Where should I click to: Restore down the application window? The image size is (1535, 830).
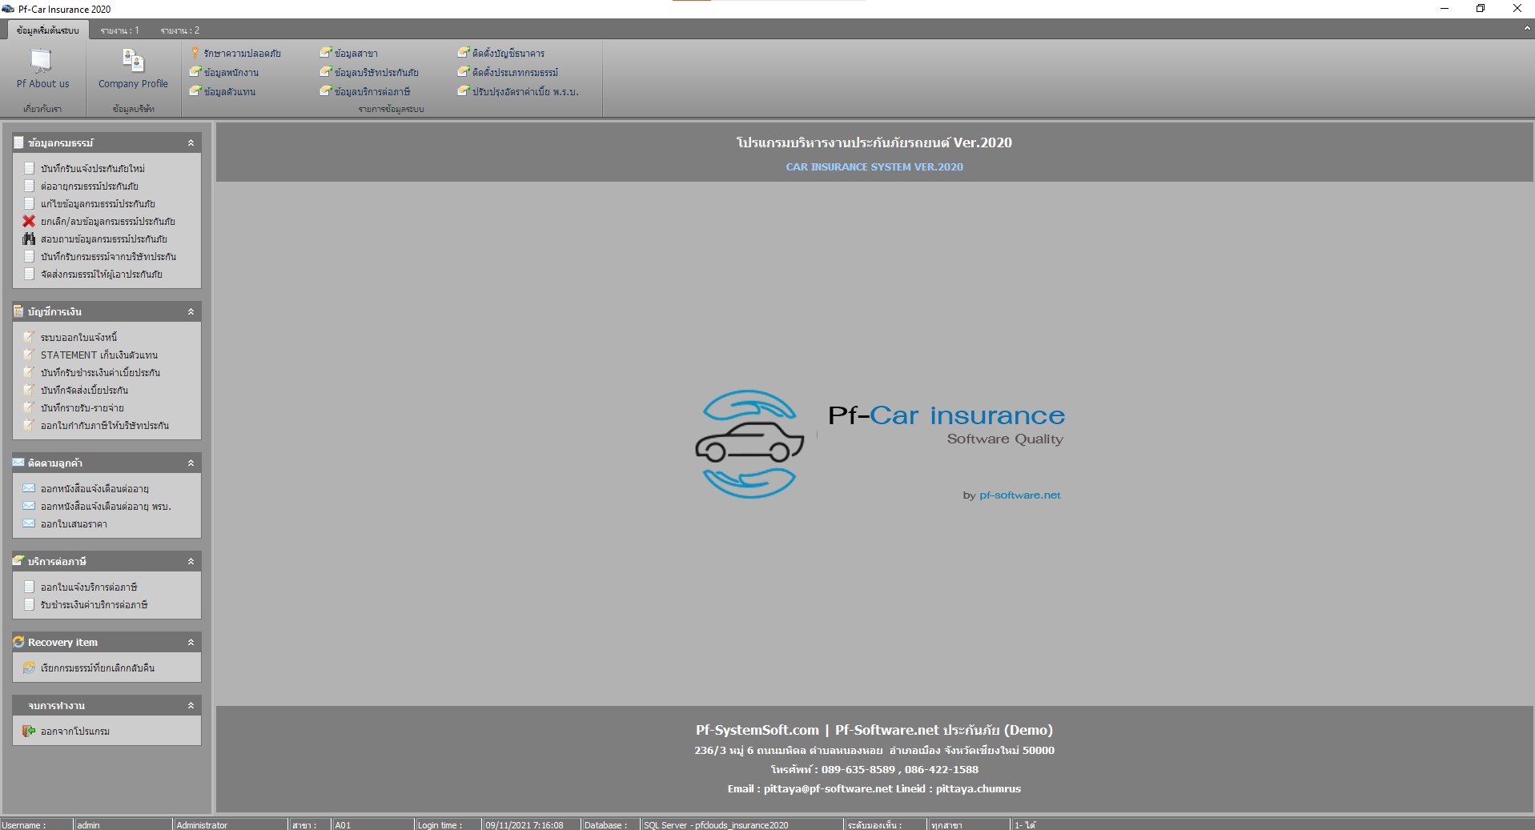coord(1481,9)
